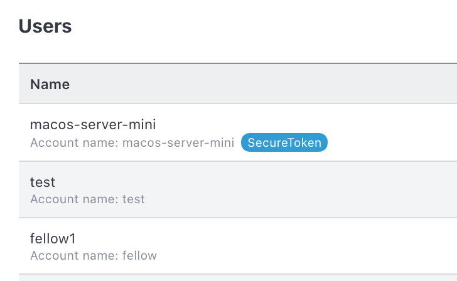Click 'Account name: macos-server-mini' subtitle text
The width and height of the screenshot is (457, 281).
click(x=132, y=142)
